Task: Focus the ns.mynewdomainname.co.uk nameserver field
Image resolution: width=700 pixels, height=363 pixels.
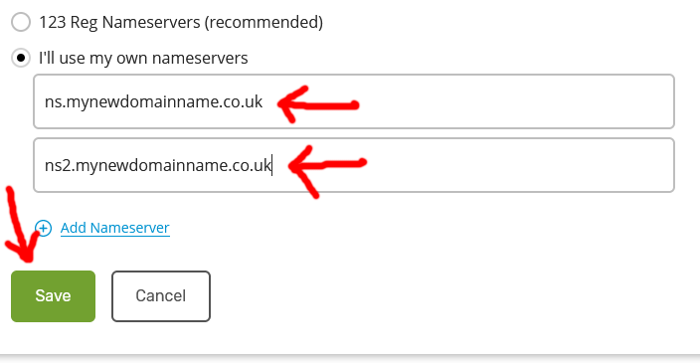Action: [354, 101]
